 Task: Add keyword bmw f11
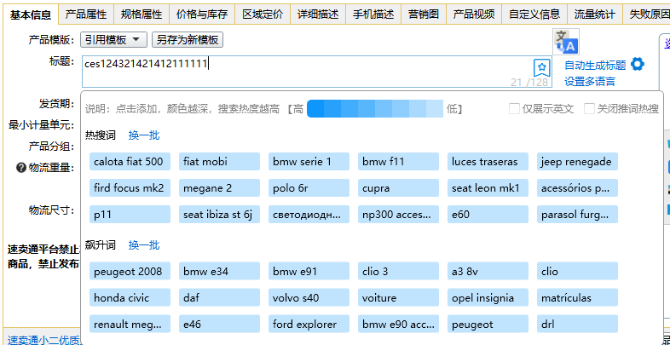click(398, 162)
